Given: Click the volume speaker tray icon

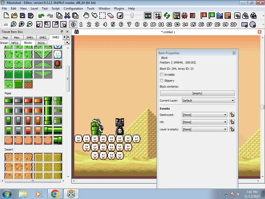Looking at the screenshot, I should click(x=239, y=194).
